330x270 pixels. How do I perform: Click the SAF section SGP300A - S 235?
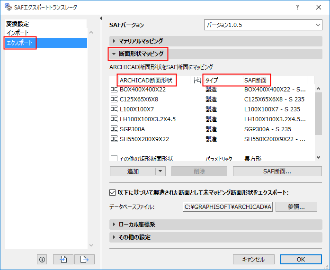tap(268, 129)
